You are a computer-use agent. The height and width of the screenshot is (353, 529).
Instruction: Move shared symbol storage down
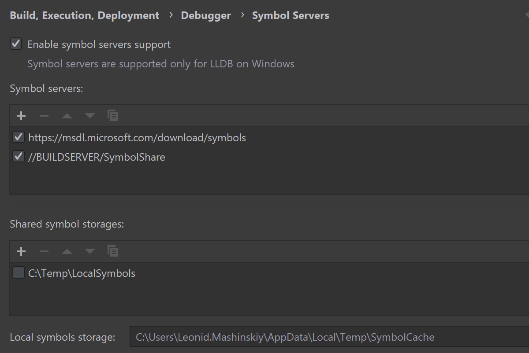pyautogui.click(x=90, y=251)
